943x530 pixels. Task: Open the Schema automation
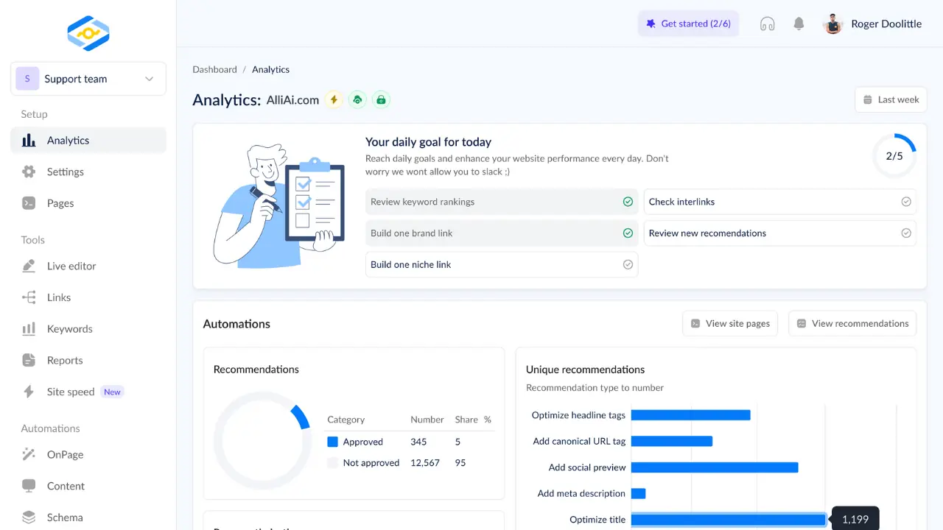coord(65,517)
